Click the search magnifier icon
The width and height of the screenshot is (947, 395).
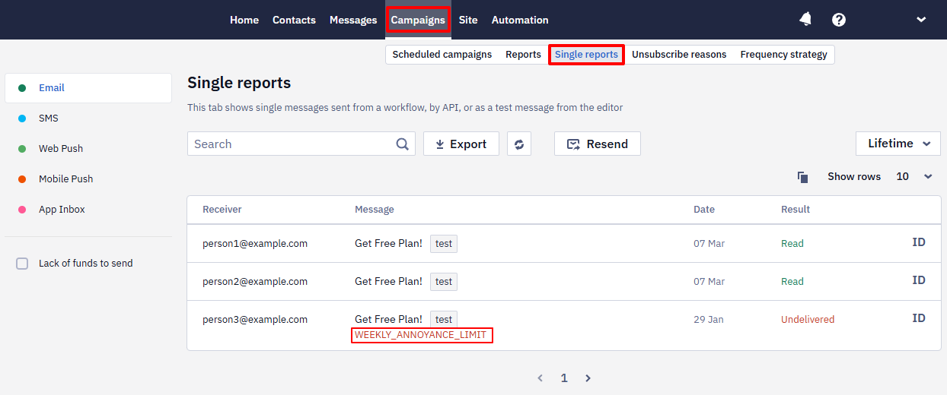(x=403, y=144)
